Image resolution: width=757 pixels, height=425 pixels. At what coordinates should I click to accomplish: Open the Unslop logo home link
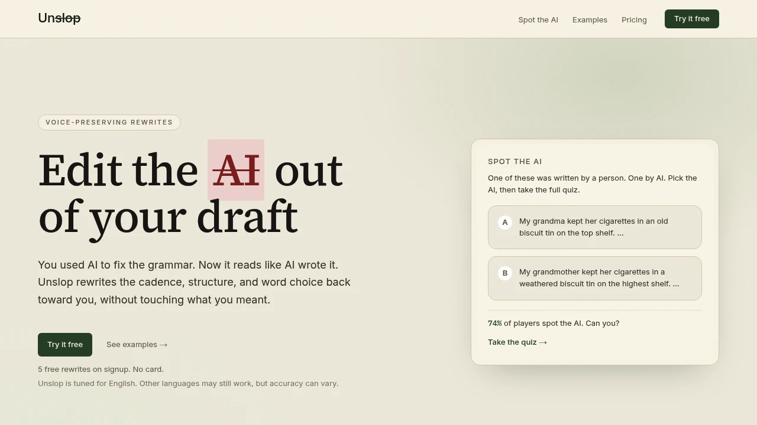pos(59,18)
